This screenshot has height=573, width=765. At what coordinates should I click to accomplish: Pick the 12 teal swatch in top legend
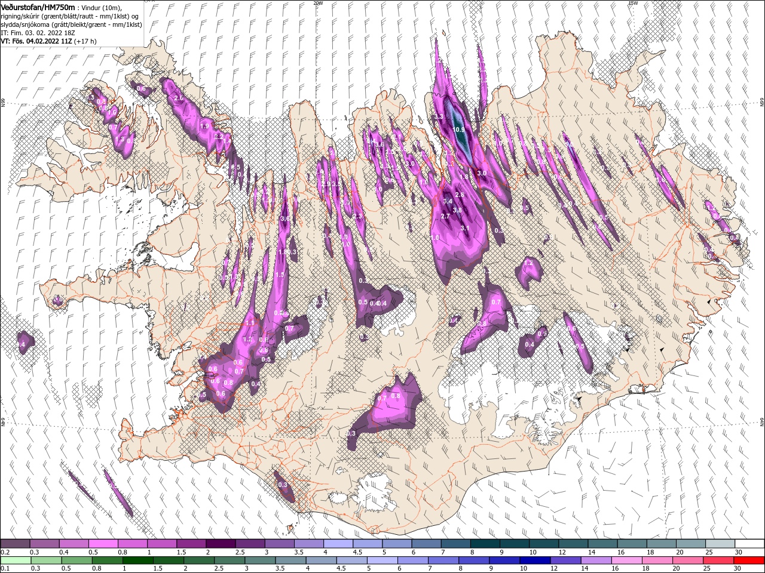pyautogui.click(x=573, y=544)
